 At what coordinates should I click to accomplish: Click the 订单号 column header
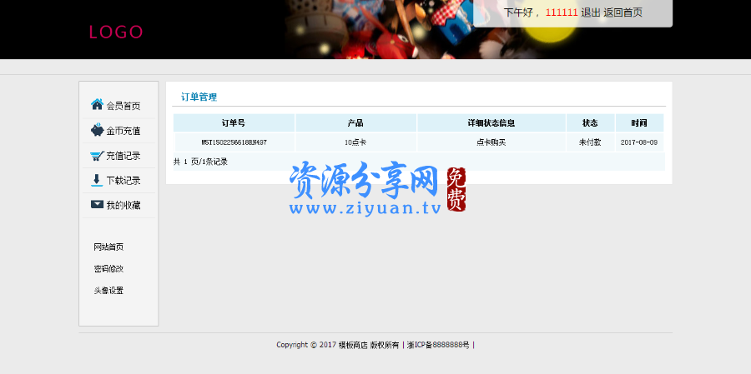click(x=234, y=123)
